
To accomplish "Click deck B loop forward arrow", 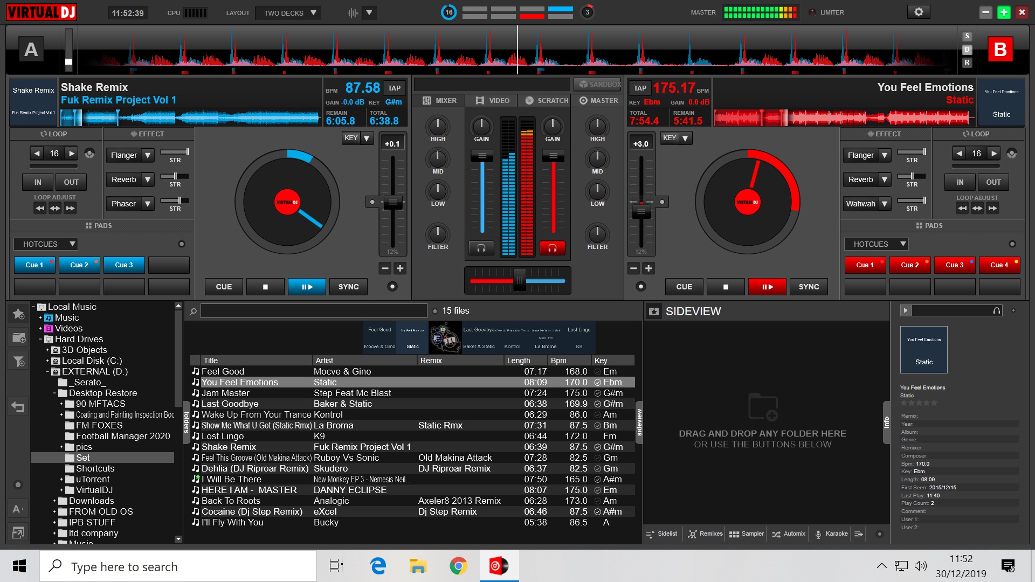I will click(x=993, y=154).
